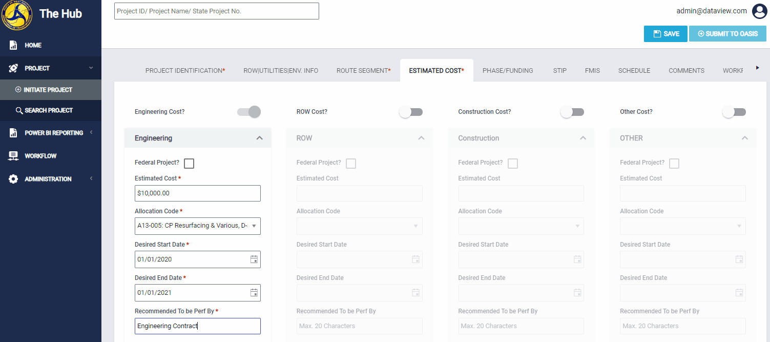Click Engineering Desired Start Date field
770x342 pixels.
point(198,259)
